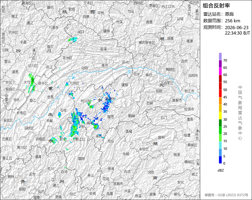The width and height of the screenshot is (252, 200).
Task: Click the map label '永顺'
Action: coord(126,154)
